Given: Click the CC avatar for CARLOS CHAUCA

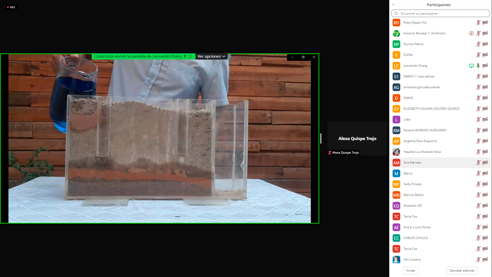Looking at the screenshot, I should [x=396, y=238].
